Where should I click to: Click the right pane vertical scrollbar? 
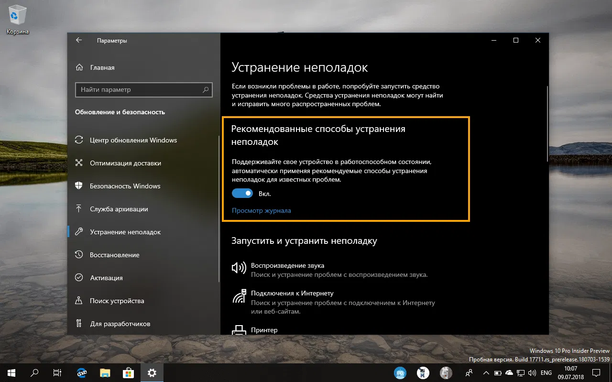(x=547, y=124)
